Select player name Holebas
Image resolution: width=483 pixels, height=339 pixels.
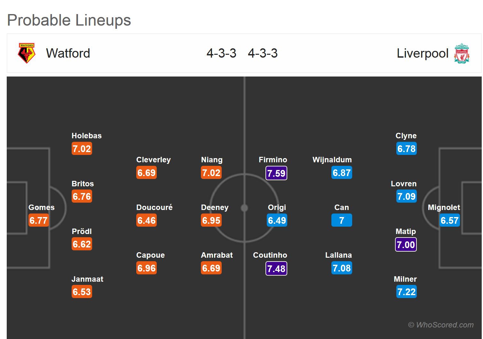click(x=86, y=136)
